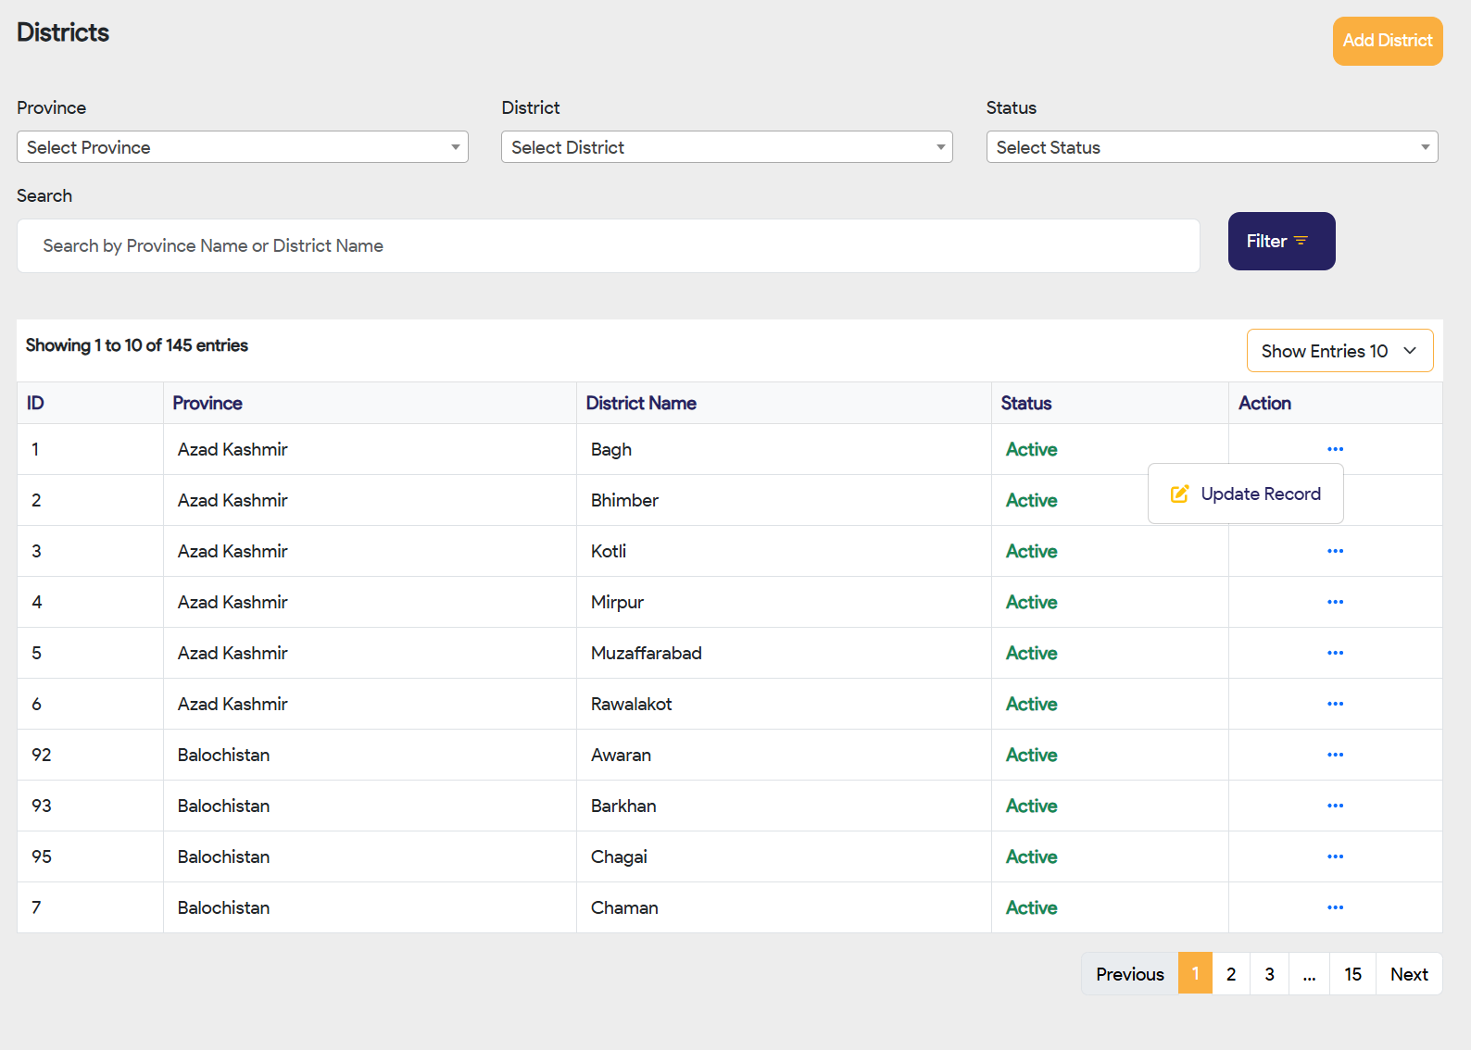
Task: Expand the Select Status dropdown
Action: [x=1212, y=147]
